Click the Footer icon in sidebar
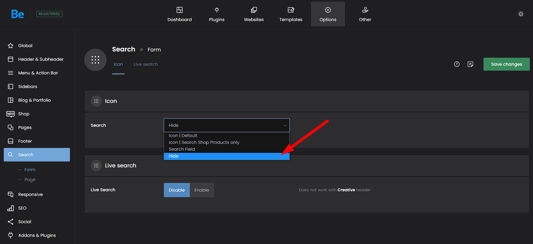533x244 pixels. (11, 141)
